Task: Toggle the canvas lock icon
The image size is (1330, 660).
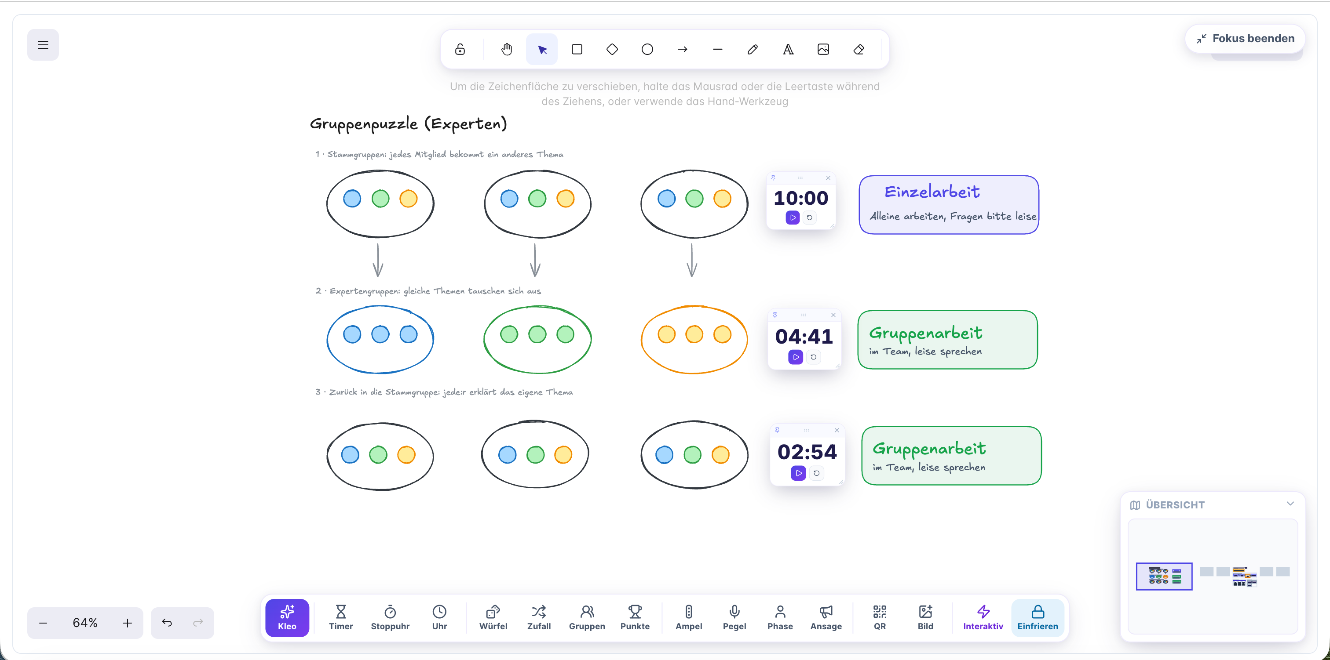Action: click(x=460, y=50)
